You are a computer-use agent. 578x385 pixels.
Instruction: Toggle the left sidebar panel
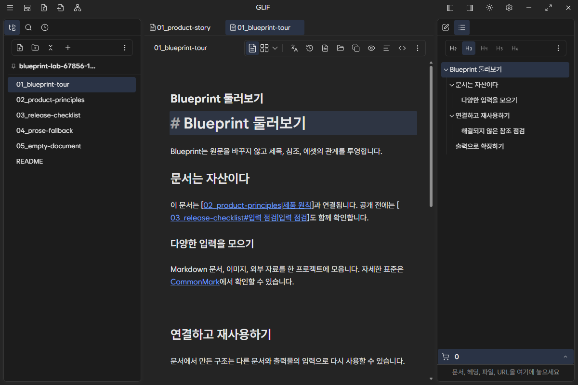(x=450, y=8)
